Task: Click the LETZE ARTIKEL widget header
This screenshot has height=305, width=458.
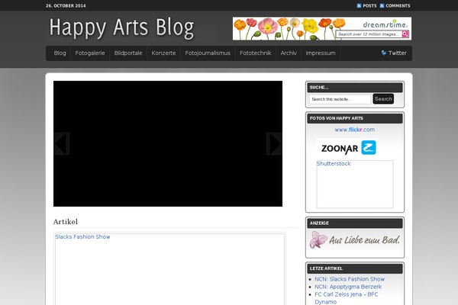Action: 355,268
